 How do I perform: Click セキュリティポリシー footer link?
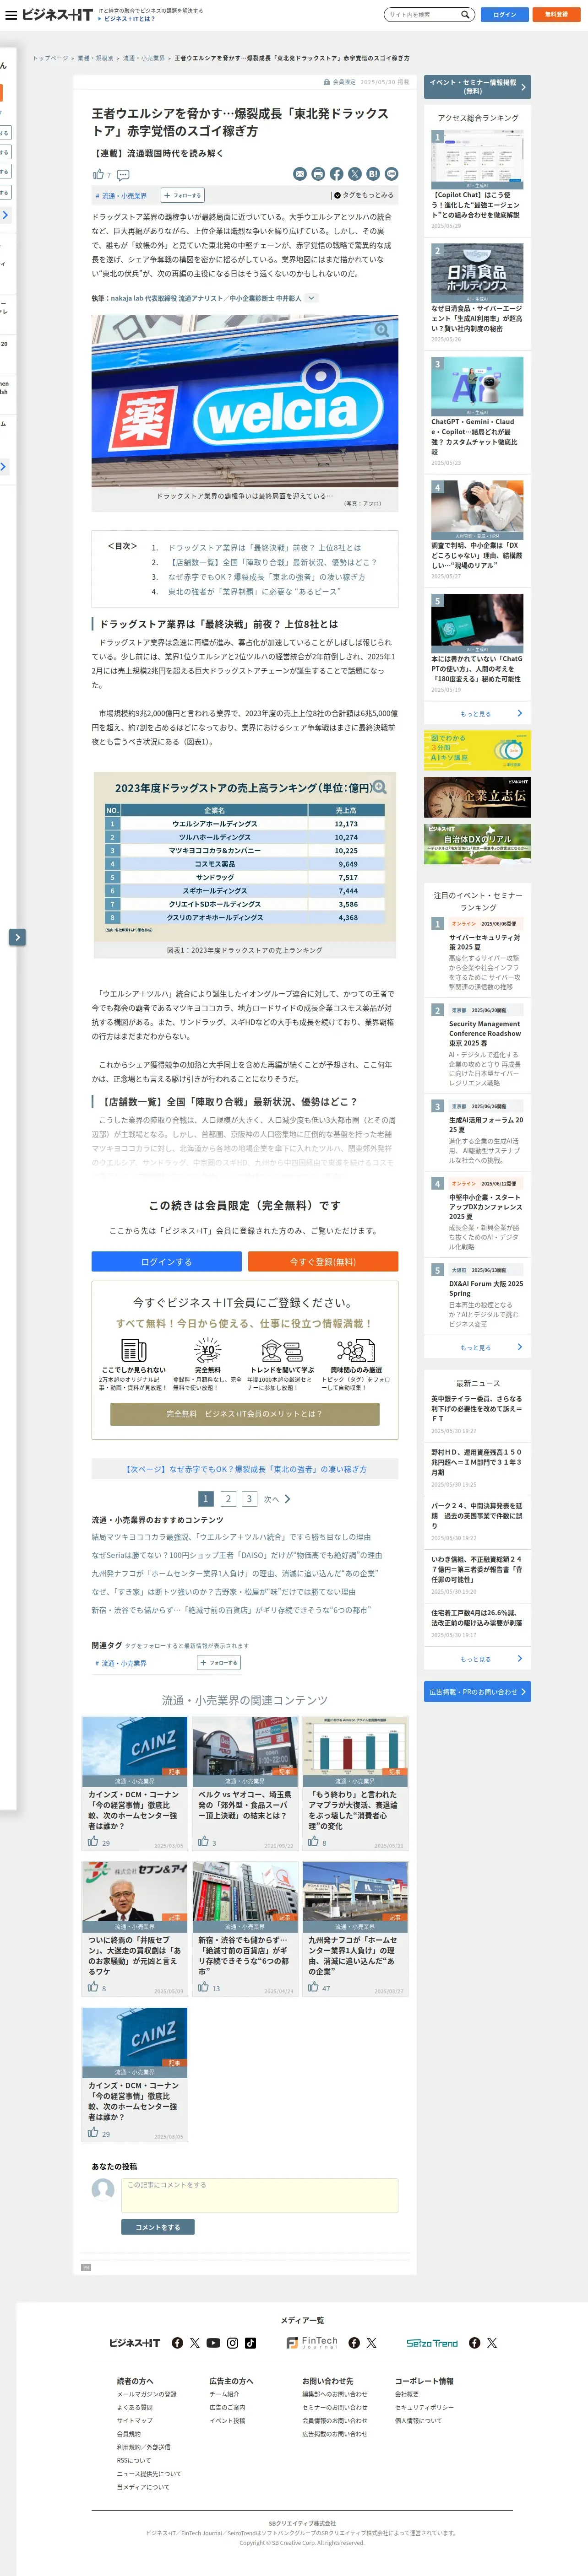point(424,2408)
